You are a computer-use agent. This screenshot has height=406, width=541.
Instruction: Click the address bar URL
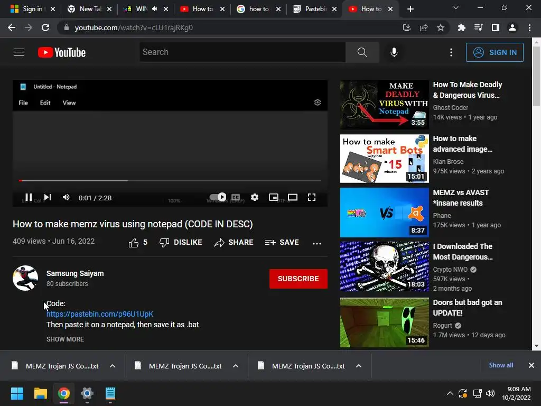(134, 27)
